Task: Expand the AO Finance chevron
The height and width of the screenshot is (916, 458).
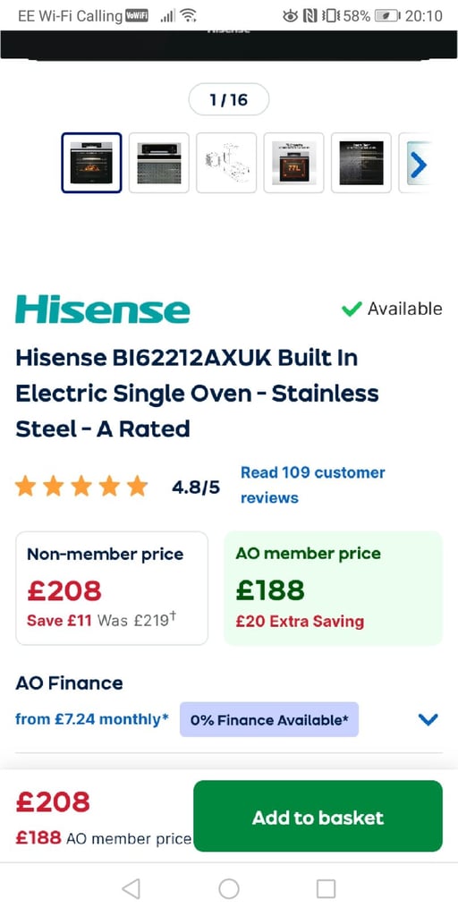Action: [428, 720]
